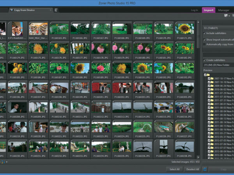Uncheck Show Import automatically option
Viewport: 234px width, 175px height.
click(205, 40)
